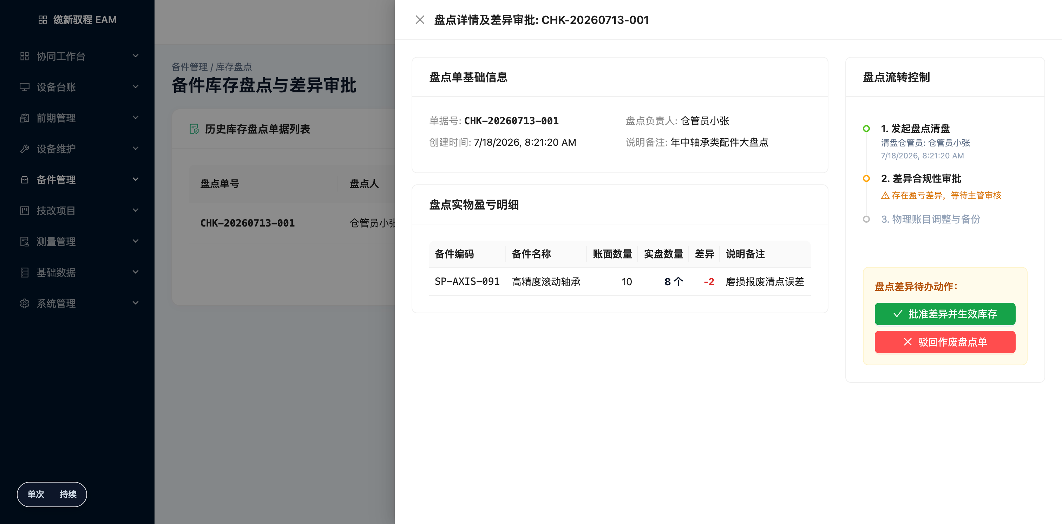The height and width of the screenshot is (524, 1062).
Task: Click the 前期管理 sidebar icon
Action: 24,118
